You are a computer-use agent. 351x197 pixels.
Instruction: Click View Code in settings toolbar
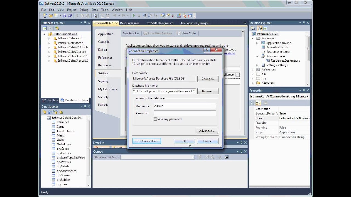click(186, 33)
